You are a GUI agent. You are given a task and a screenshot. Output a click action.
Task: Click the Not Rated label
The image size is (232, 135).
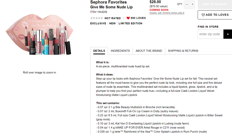(113, 18)
